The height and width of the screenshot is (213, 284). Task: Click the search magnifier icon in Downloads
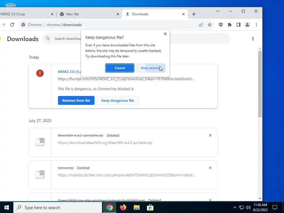click(48, 39)
